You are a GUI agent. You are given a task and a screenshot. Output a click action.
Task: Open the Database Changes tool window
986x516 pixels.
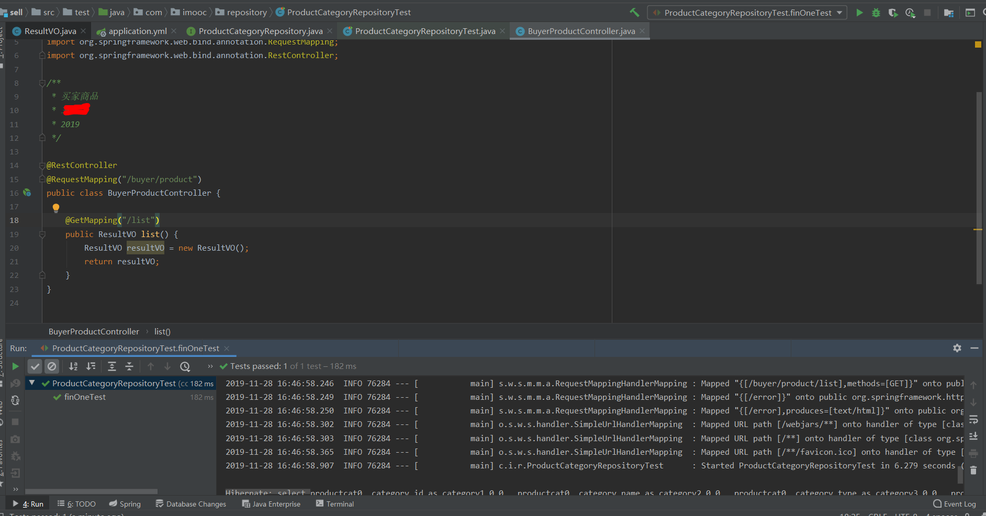(x=191, y=504)
